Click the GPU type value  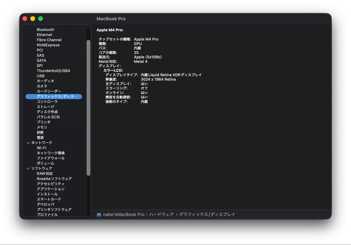click(x=138, y=43)
